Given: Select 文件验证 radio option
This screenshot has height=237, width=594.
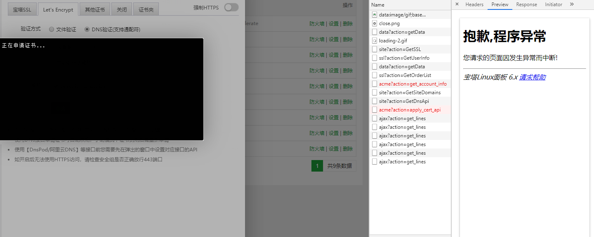Looking at the screenshot, I should (52, 29).
